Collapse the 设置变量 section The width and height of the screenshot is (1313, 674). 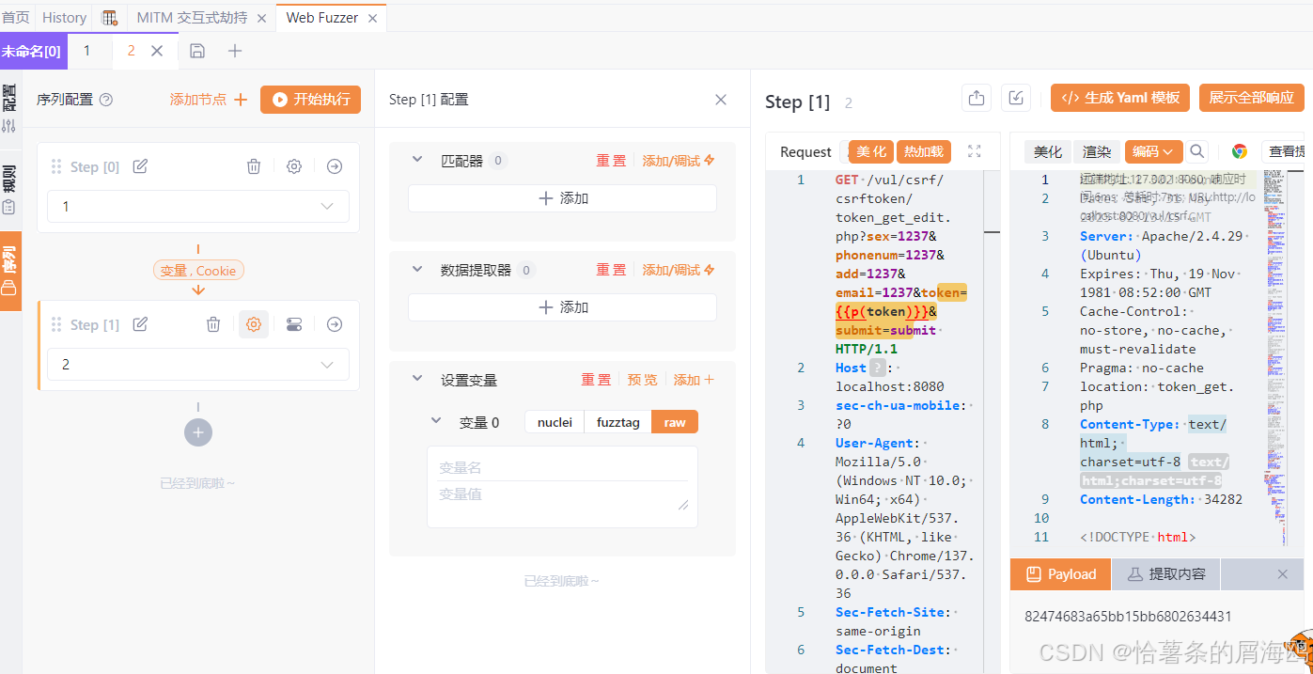coord(417,379)
